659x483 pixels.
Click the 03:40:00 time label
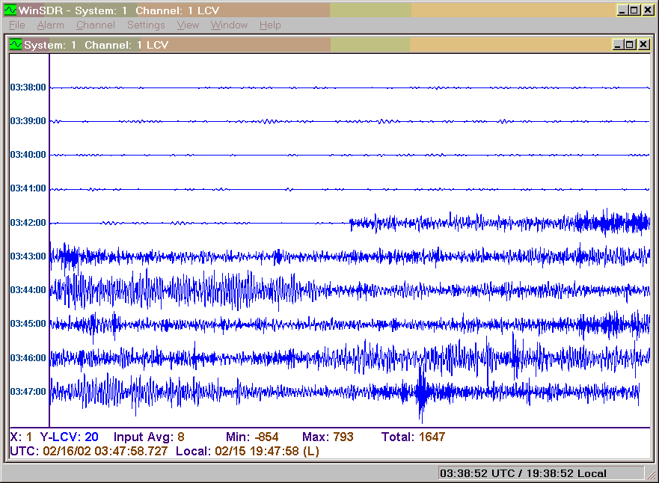pyautogui.click(x=28, y=155)
